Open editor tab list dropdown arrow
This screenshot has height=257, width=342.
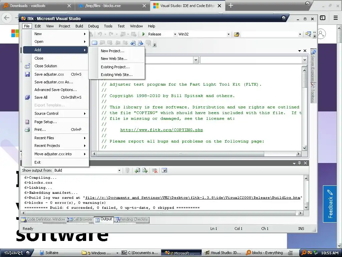pos(300,51)
